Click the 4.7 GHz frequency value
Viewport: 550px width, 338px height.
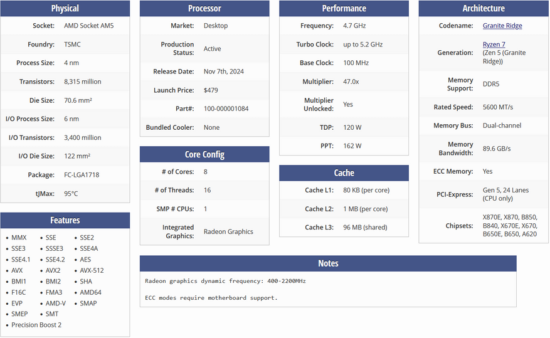coord(354,26)
